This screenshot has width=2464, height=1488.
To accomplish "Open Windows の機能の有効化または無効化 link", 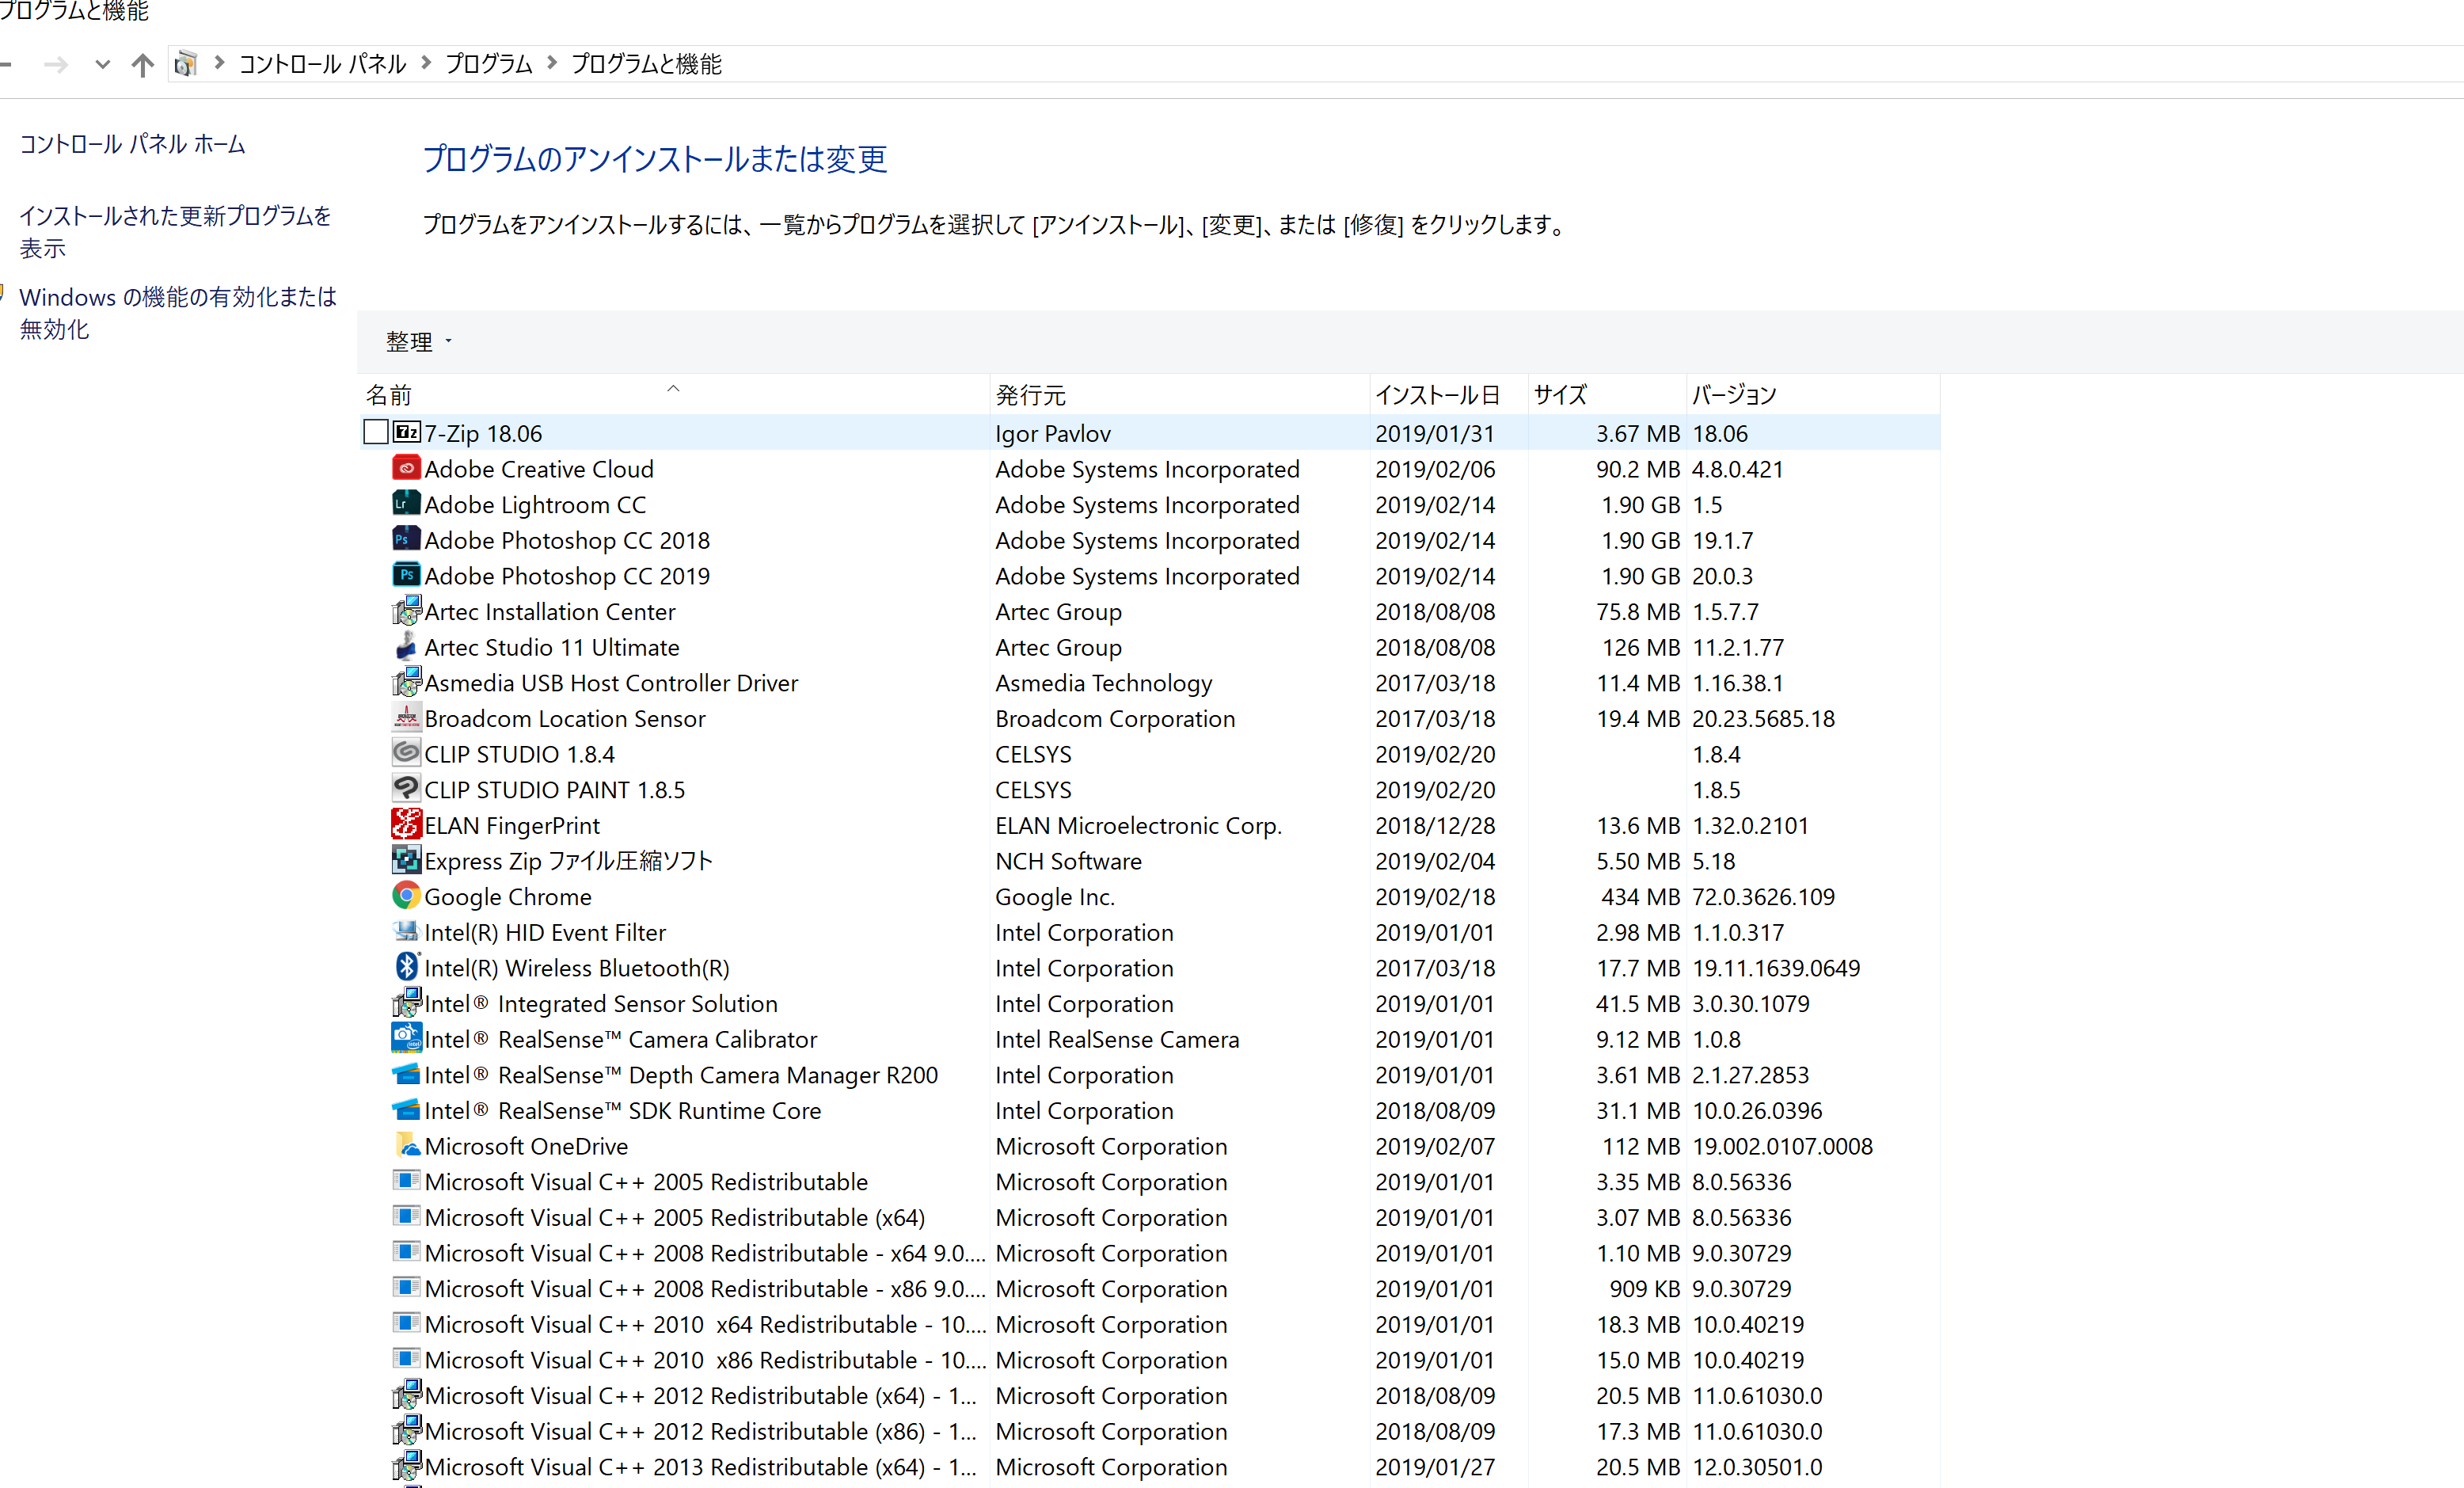I will 178,313.
